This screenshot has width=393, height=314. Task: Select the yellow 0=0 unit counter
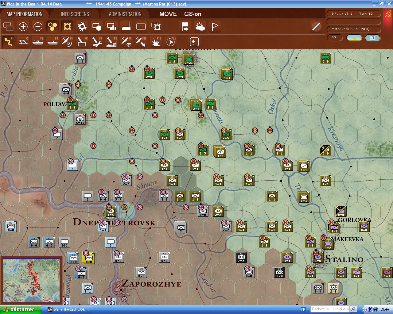(x=89, y=258)
